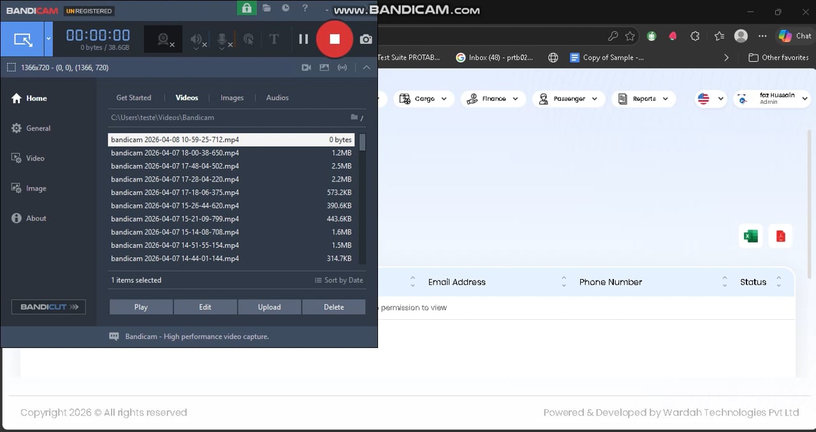Select bandicam 2026-04-07 14-44-01-144.mp4
Viewport: 816px width, 432px height.
pos(231,259)
